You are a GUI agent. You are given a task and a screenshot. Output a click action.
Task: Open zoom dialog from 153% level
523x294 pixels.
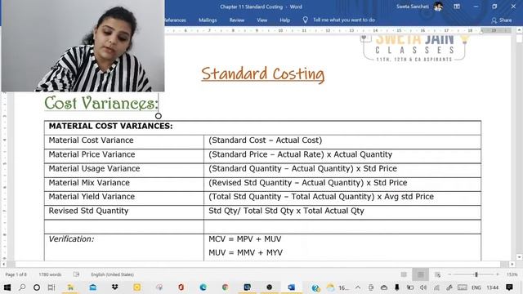(x=512, y=274)
